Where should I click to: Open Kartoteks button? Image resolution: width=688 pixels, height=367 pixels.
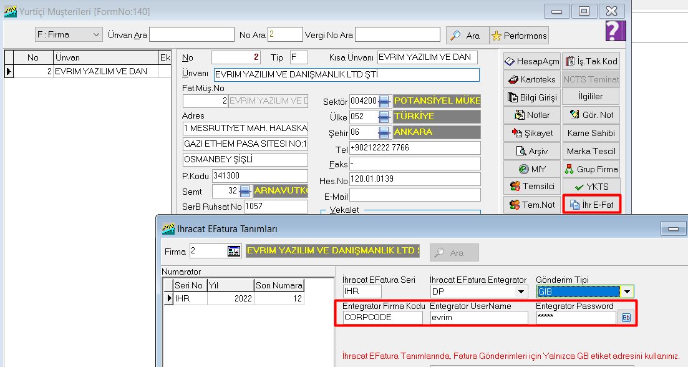click(532, 79)
